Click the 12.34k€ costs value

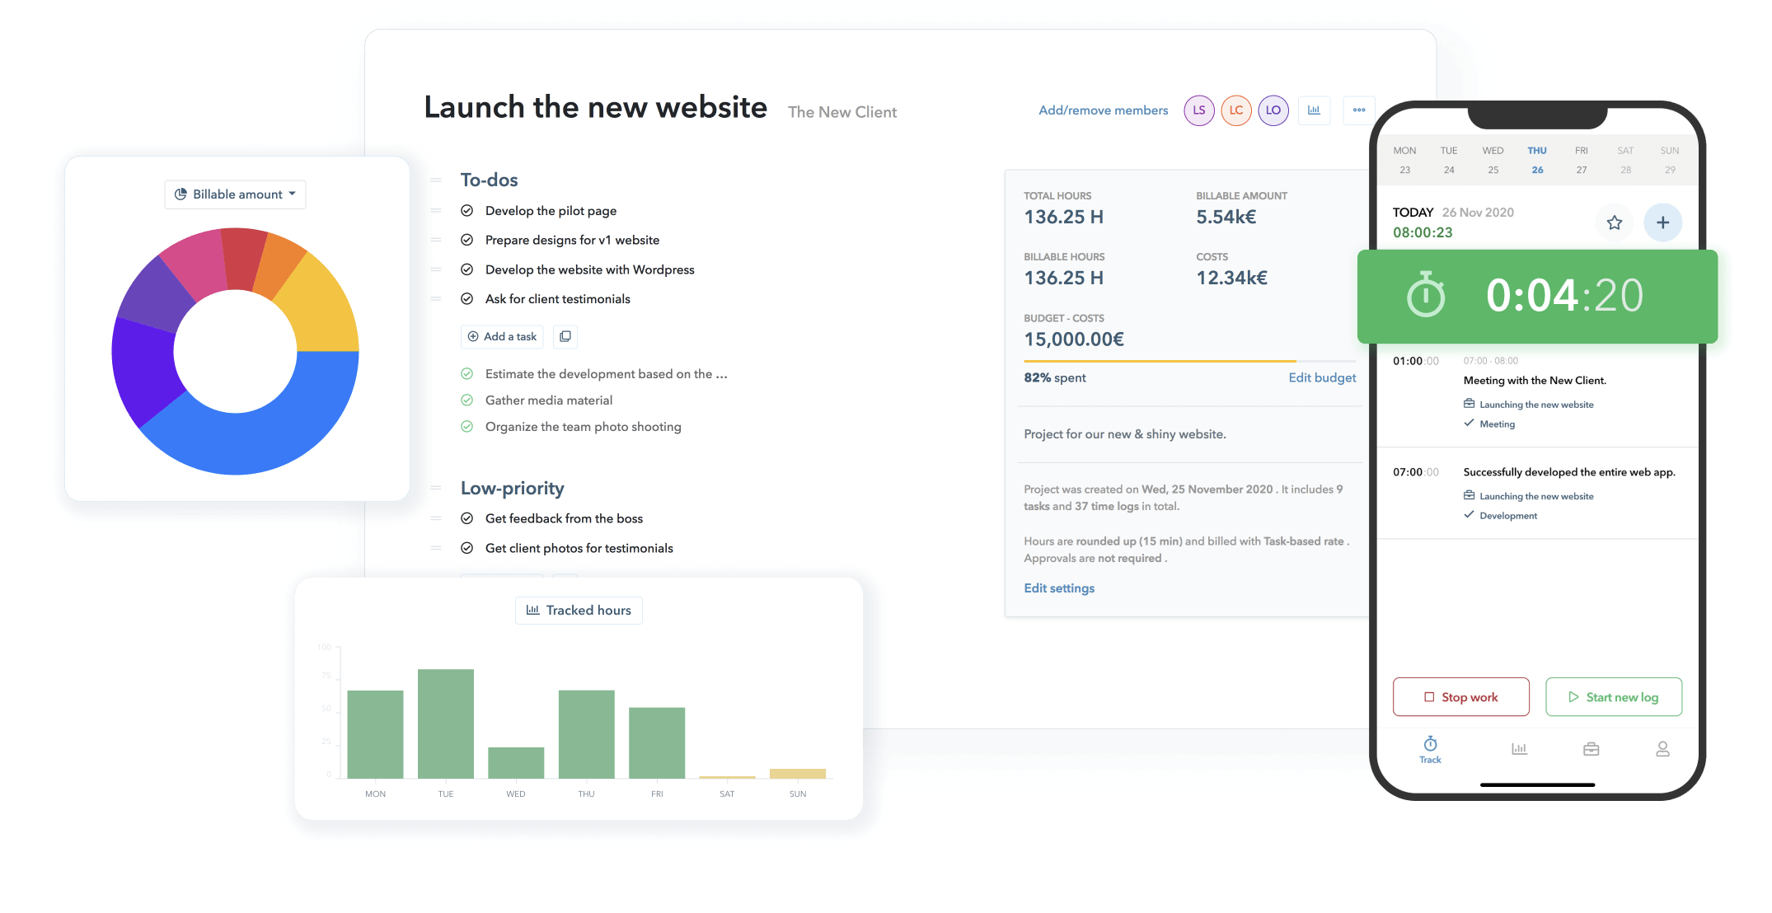pyautogui.click(x=1231, y=278)
